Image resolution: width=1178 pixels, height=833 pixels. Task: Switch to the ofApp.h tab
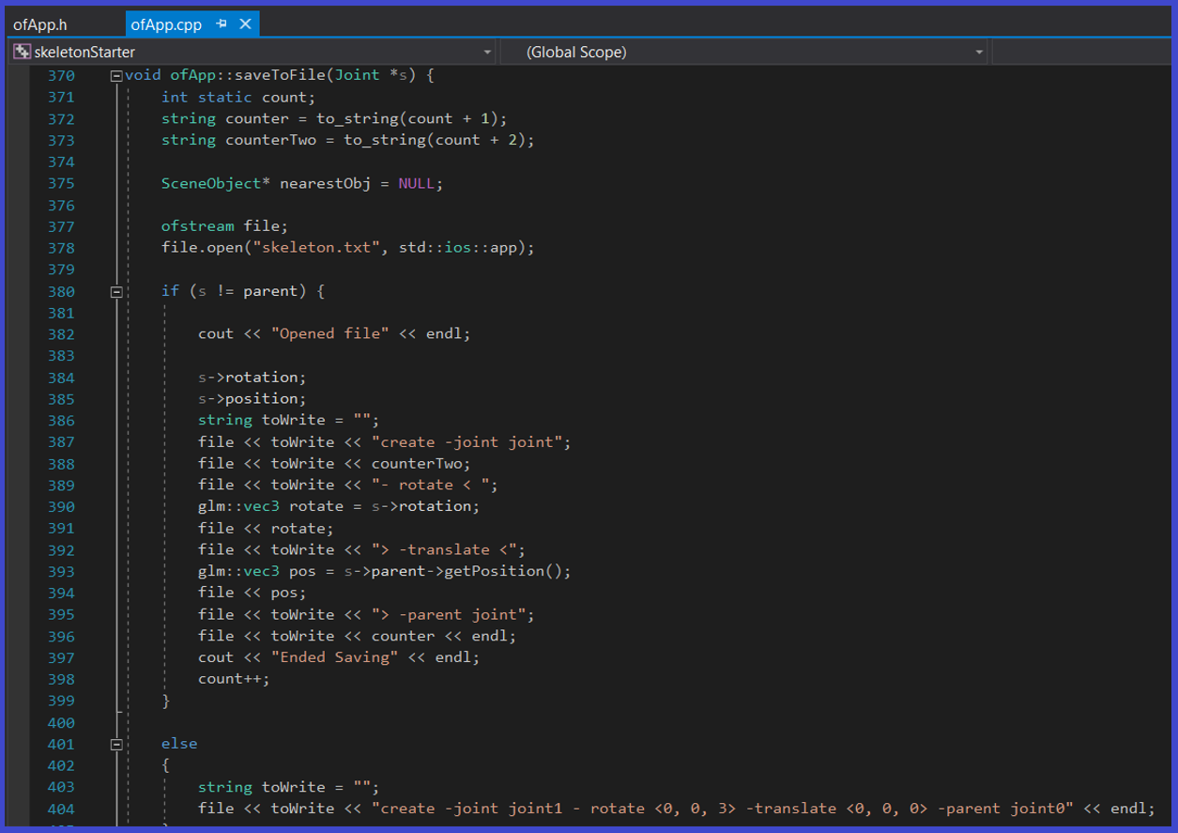[40, 24]
